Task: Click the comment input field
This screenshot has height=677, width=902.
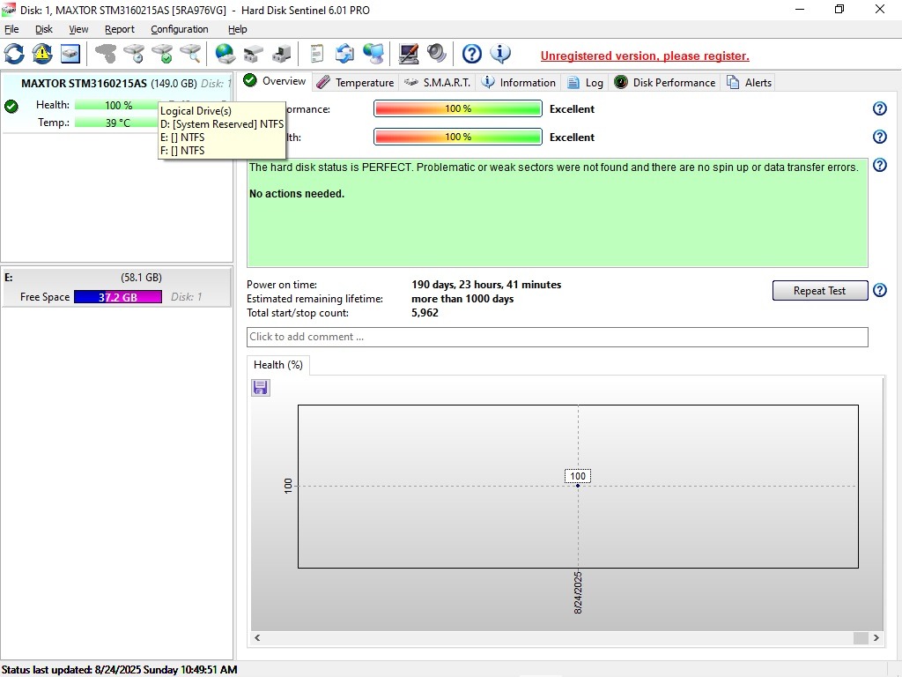Action: pos(557,337)
